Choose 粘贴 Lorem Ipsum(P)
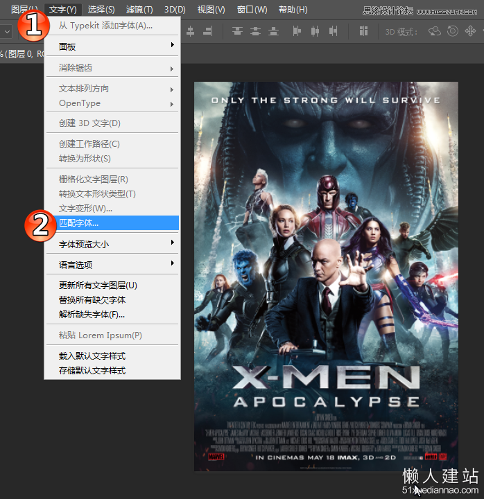Screen dimensions: 484x499 click(112, 335)
